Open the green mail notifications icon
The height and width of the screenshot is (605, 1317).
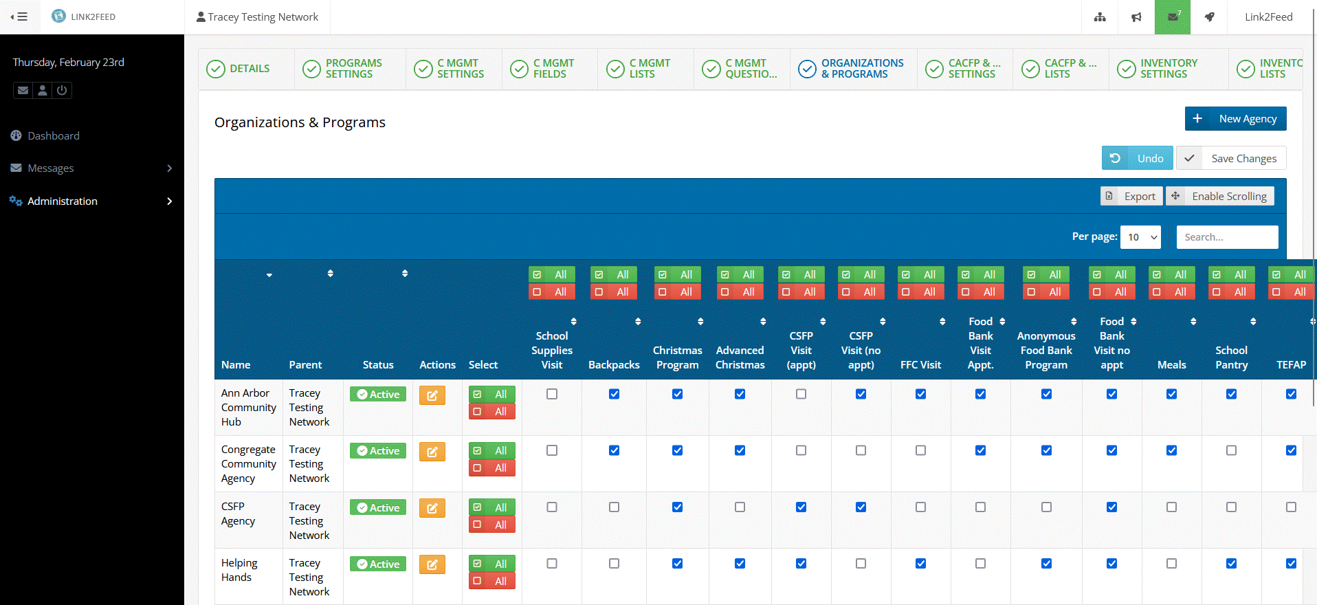coord(1173,17)
